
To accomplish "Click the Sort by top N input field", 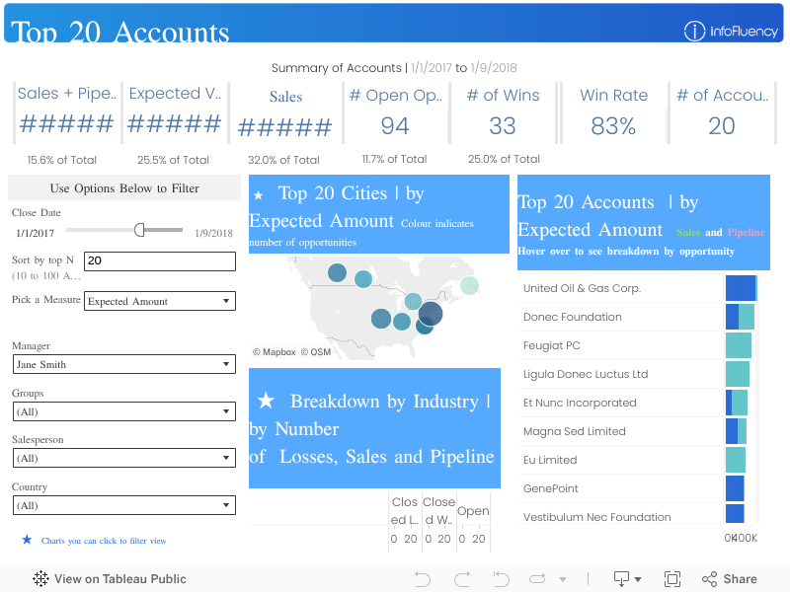I will (x=160, y=261).
